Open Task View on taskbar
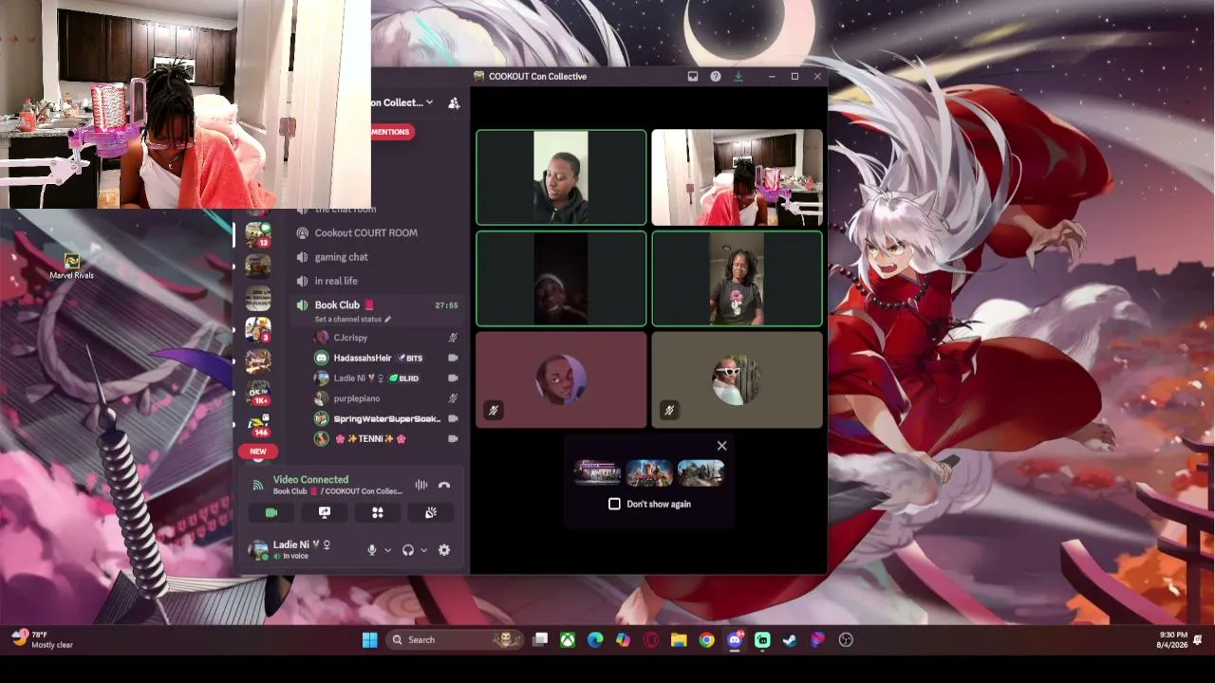1215x683 pixels. (540, 640)
